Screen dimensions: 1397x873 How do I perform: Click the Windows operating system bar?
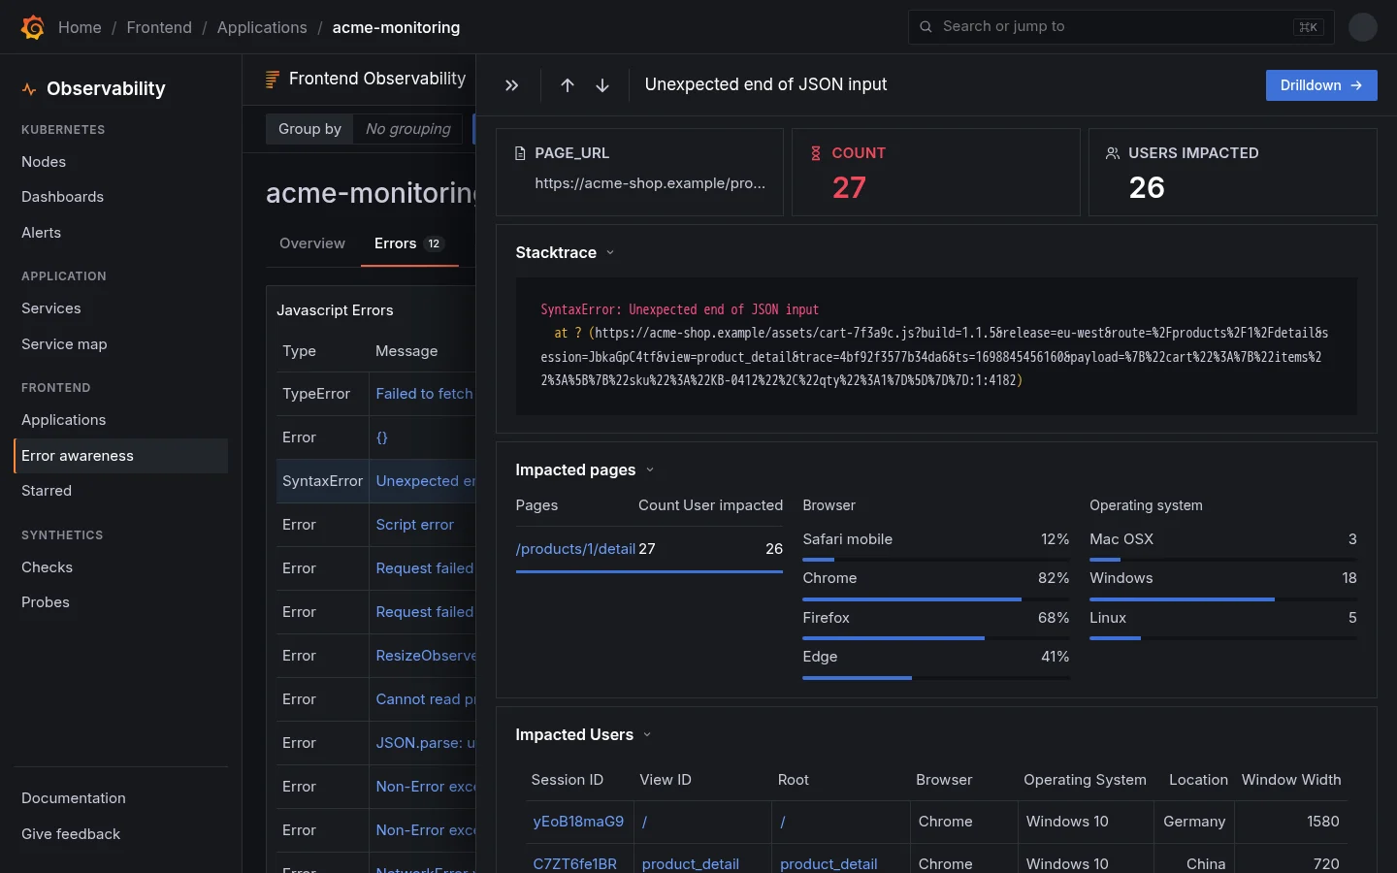[1223, 599]
